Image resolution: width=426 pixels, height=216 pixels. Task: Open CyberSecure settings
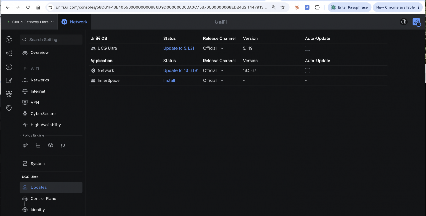[51, 114]
